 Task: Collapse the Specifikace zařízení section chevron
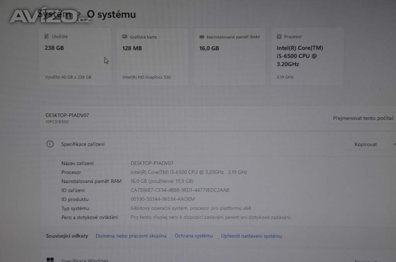coord(393,144)
